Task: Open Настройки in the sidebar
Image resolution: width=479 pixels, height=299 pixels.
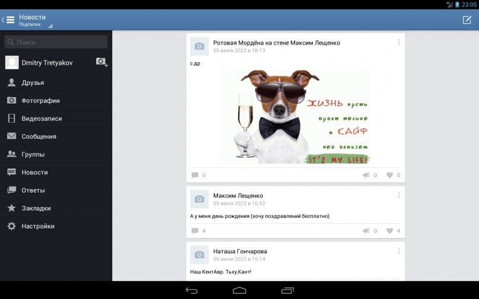Action: point(37,226)
